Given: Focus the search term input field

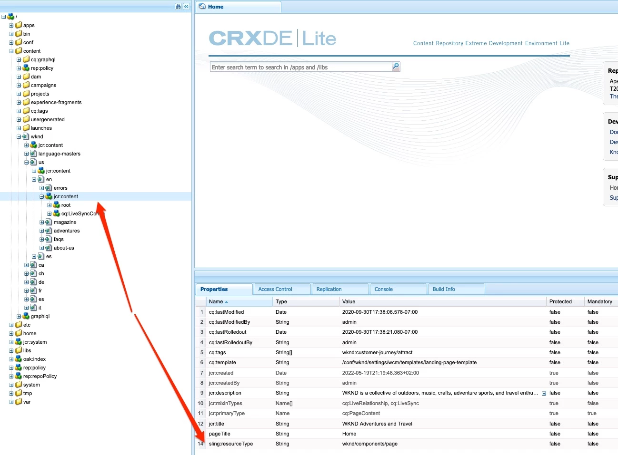Looking at the screenshot, I should tap(301, 67).
